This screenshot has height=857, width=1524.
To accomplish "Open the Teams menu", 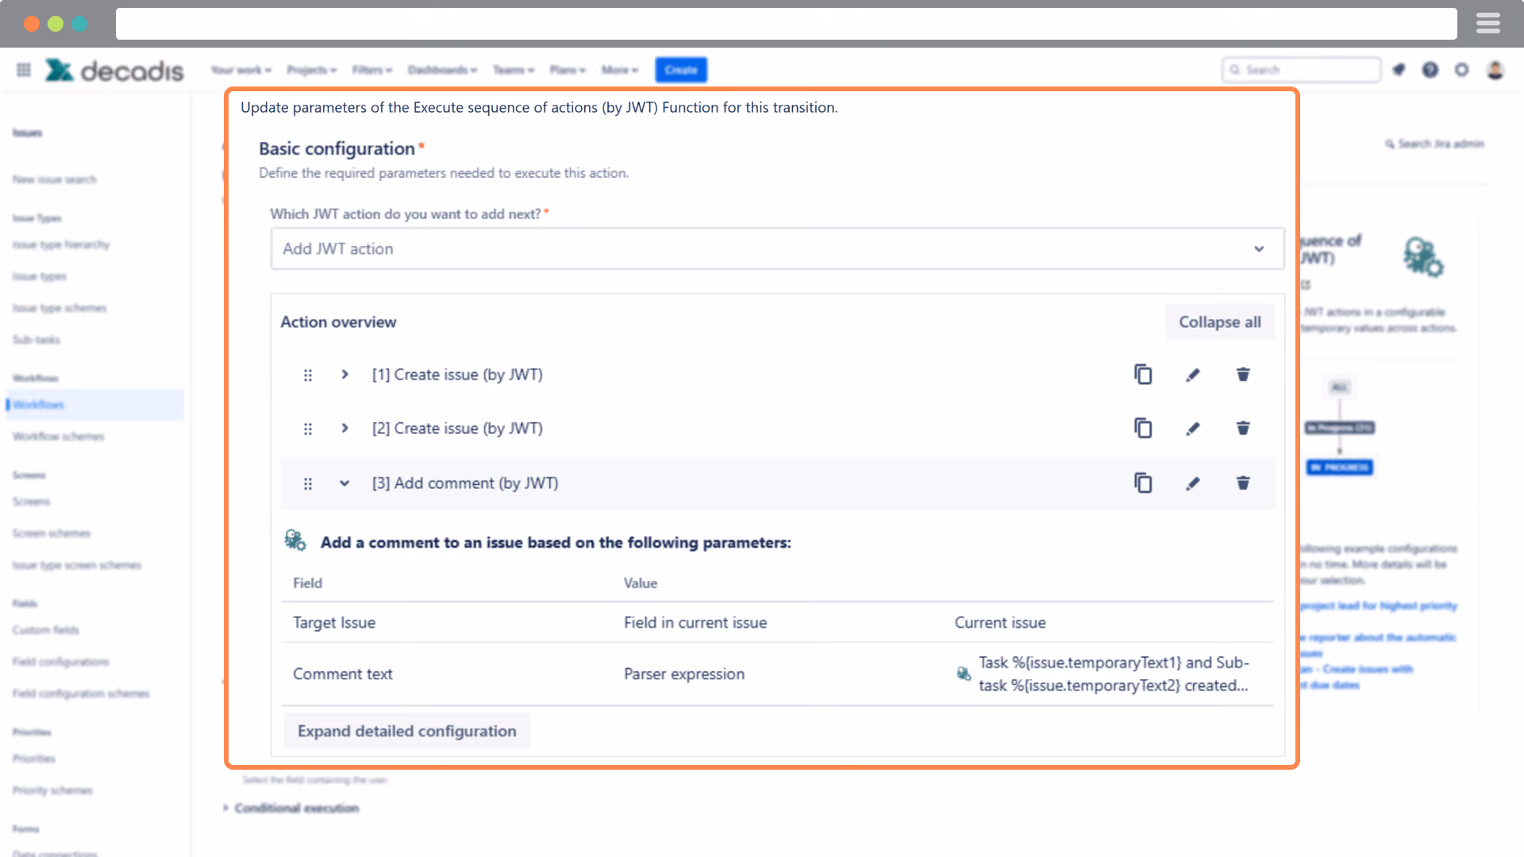I will (514, 70).
